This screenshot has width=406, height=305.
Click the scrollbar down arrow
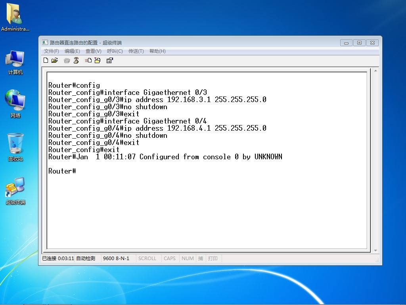(x=375, y=251)
